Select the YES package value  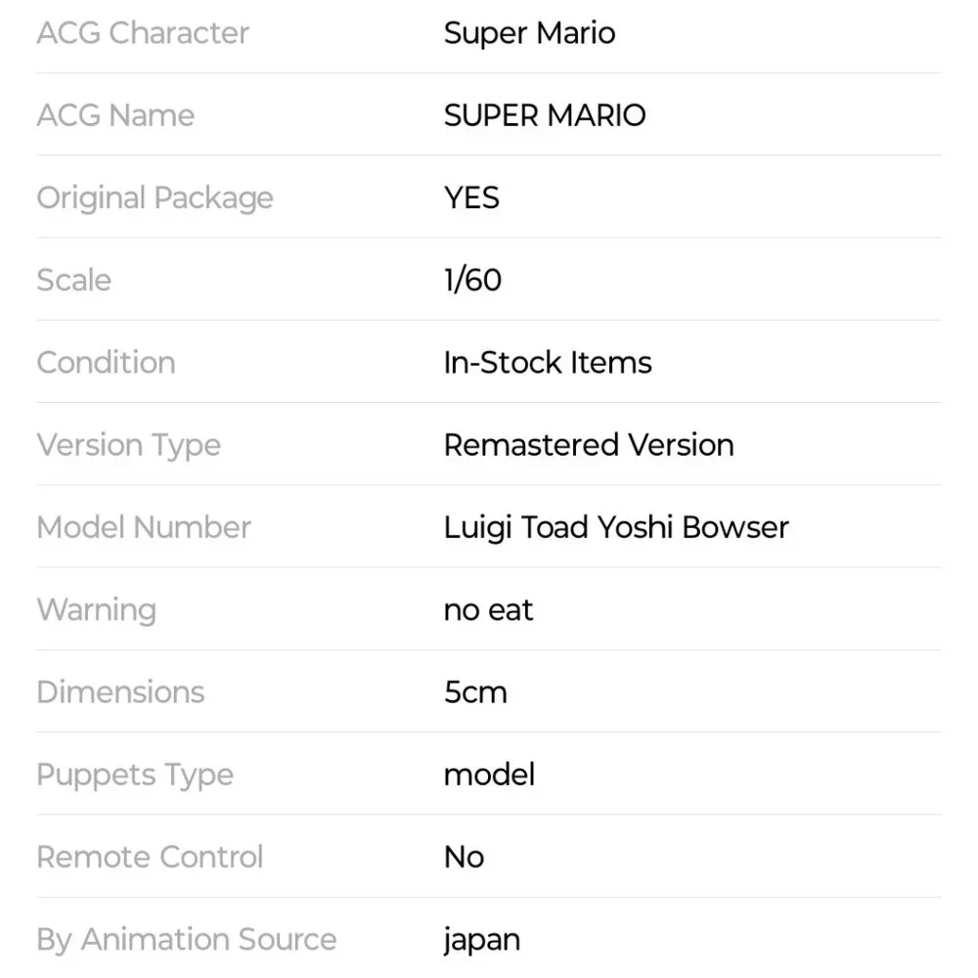click(471, 199)
